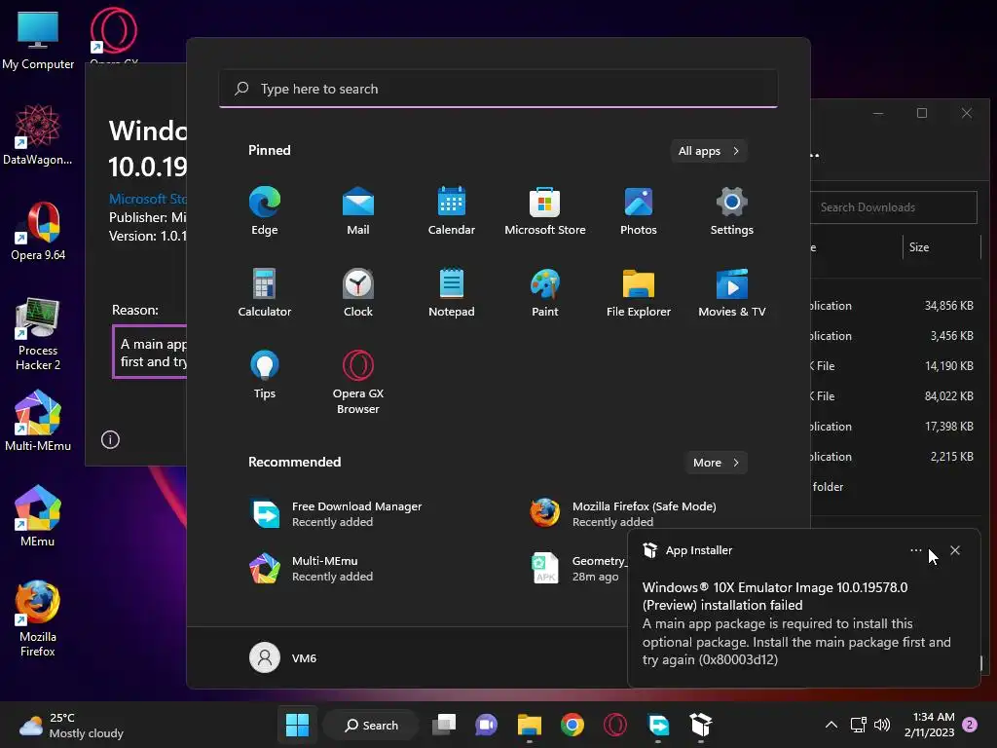
Task: Open Microsoft Store from Start menu
Action: [545, 211]
